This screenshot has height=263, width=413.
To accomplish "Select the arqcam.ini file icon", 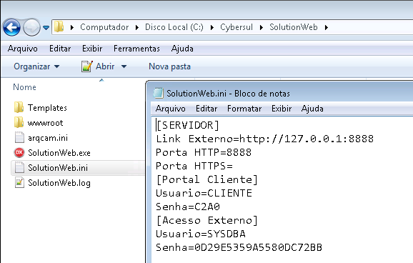I will 19,137.
